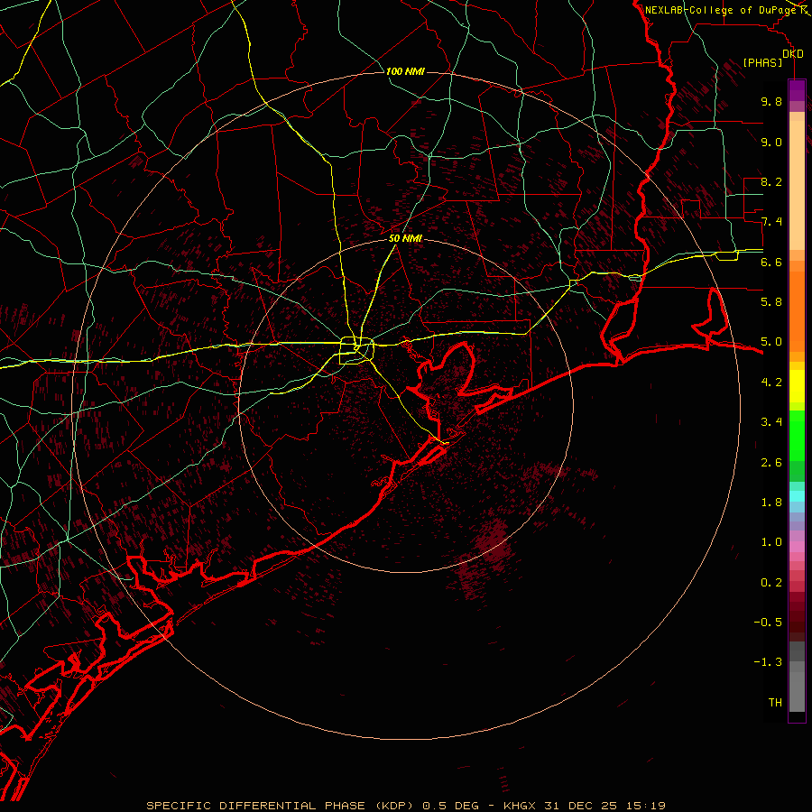Screen dimensions: 812x812
Task: Pick the yellow segment of the color bar
Action: click(797, 386)
